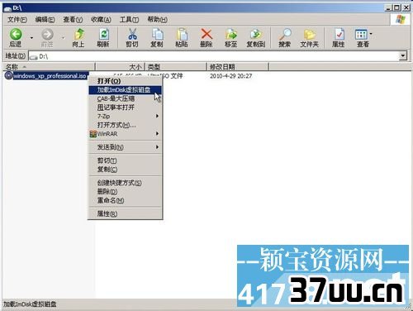Open the Properties toolbar icon
This screenshot has height=311, width=413.
[339, 35]
